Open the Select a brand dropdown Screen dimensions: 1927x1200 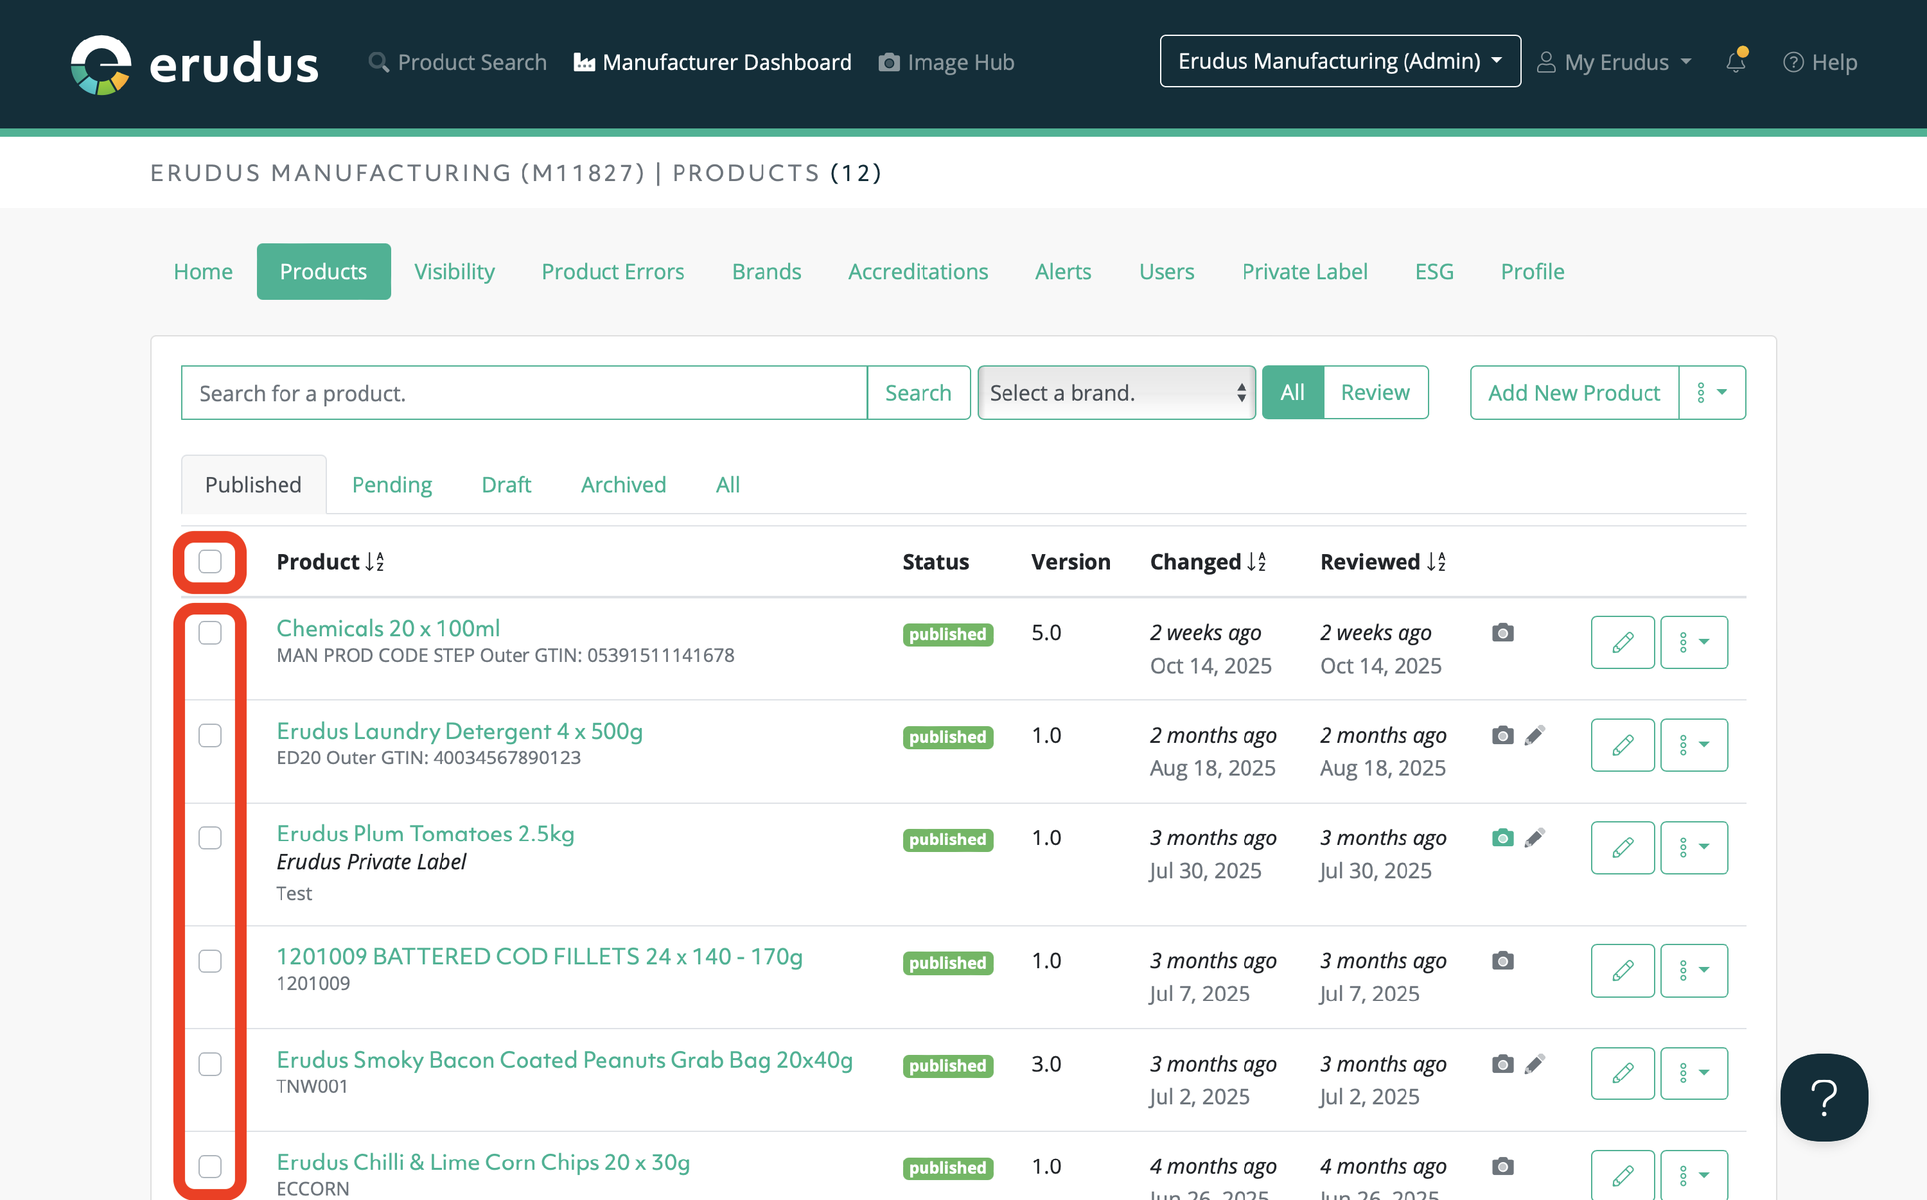1116,392
